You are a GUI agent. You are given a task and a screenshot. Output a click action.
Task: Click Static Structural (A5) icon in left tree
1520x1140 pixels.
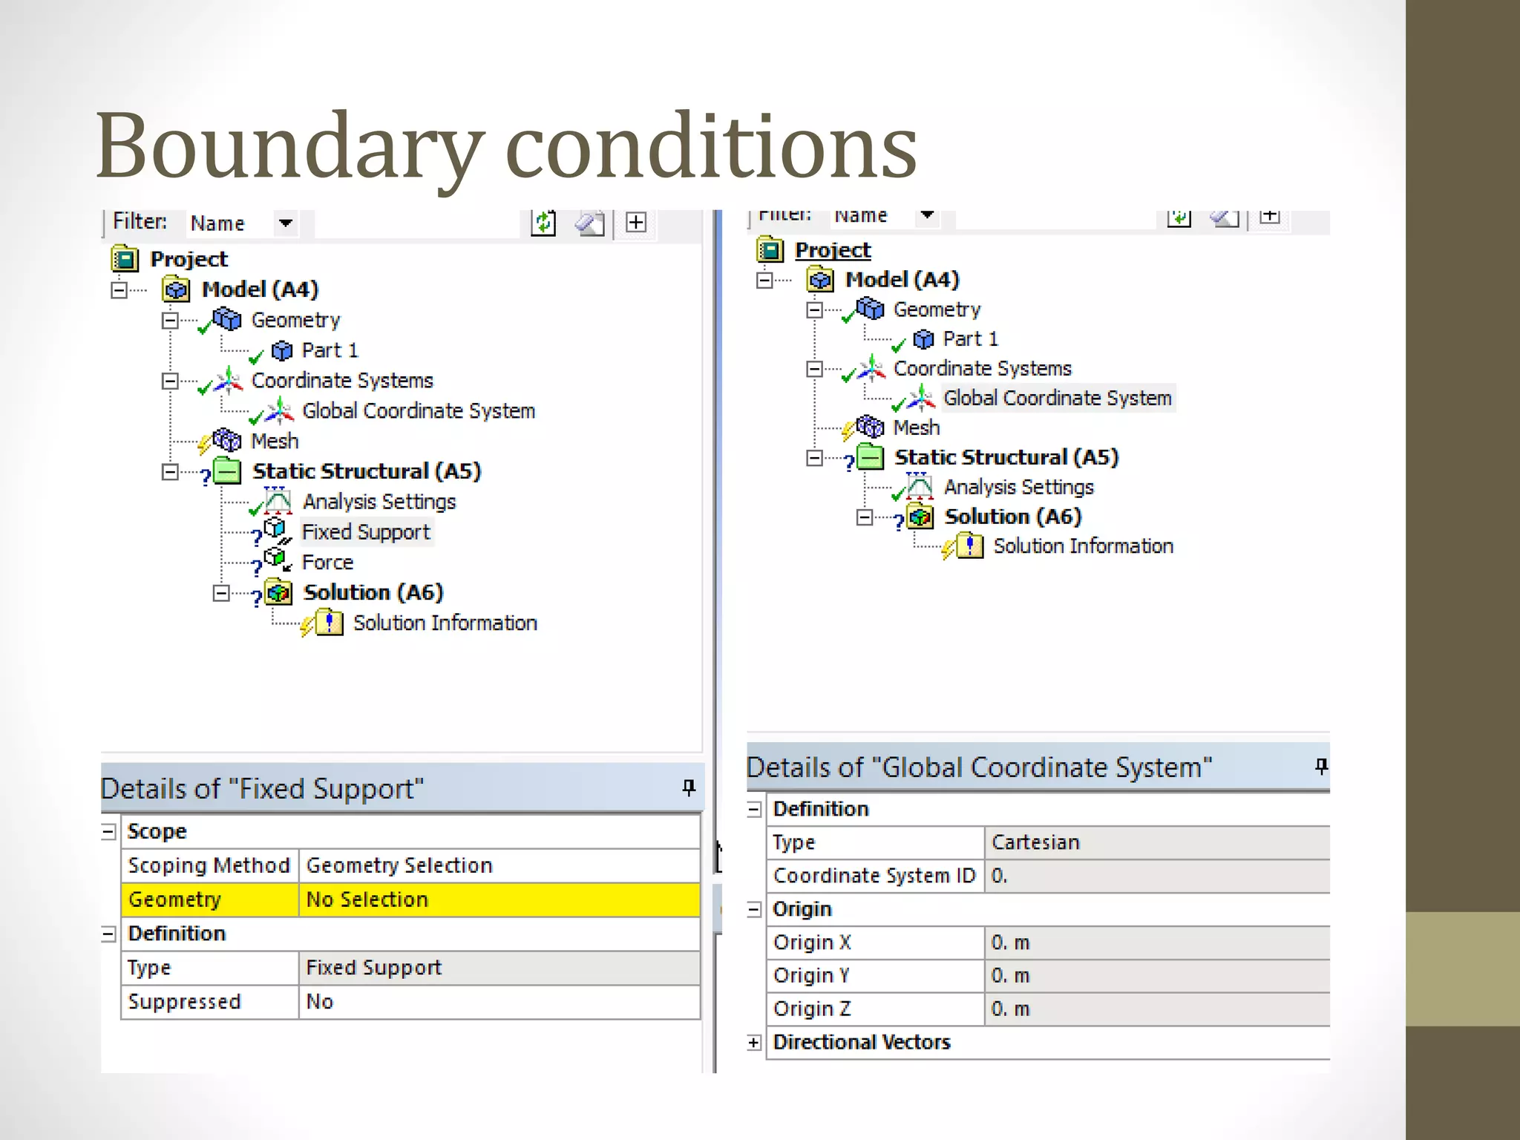tap(227, 471)
